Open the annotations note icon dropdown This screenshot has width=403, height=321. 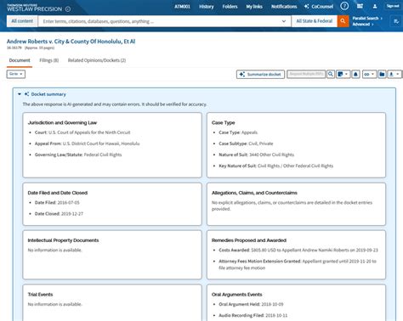point(343,74)
